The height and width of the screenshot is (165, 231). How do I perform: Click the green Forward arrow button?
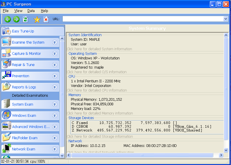click(16, 19)
